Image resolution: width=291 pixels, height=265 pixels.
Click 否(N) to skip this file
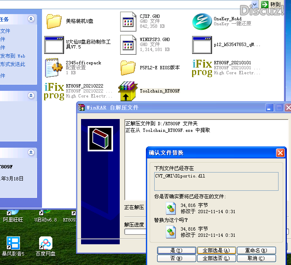pos(177,258)
